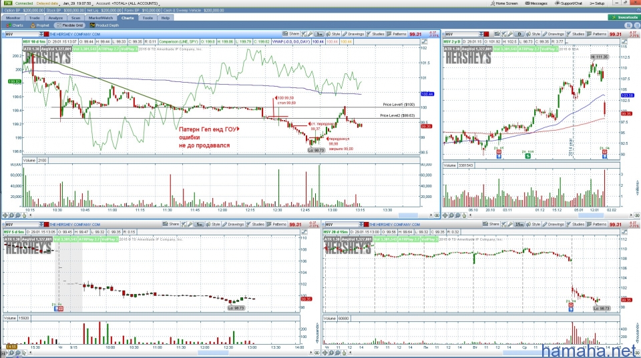
Task: Open Drawings on the top-left chart
Action: (353, 34)
